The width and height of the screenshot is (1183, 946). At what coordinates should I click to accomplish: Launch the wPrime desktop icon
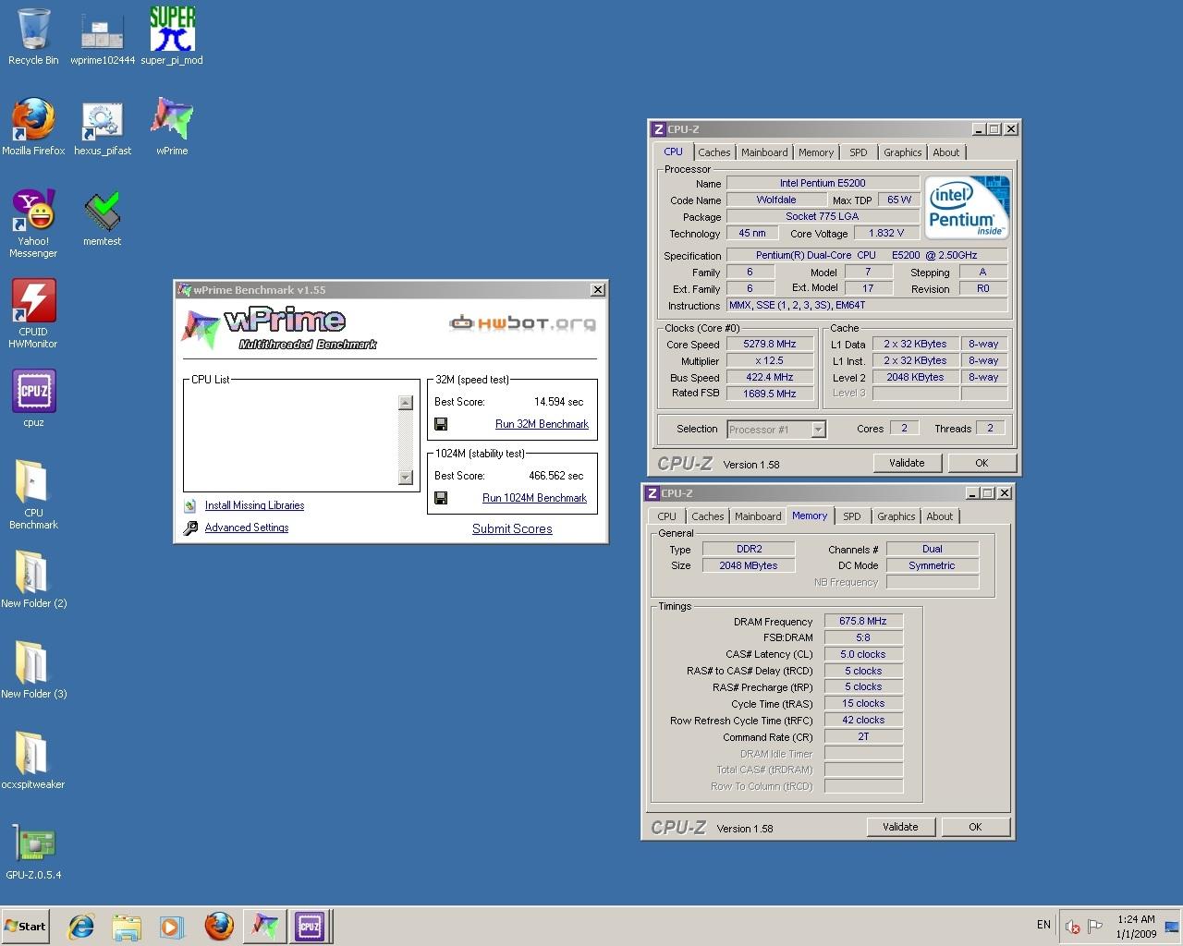click(172, 127)
